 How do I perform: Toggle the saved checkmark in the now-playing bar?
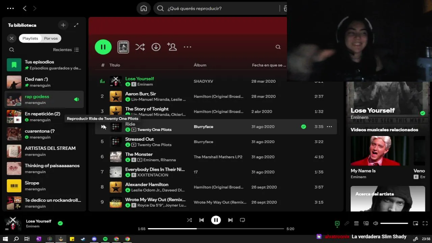pos(60,223)
